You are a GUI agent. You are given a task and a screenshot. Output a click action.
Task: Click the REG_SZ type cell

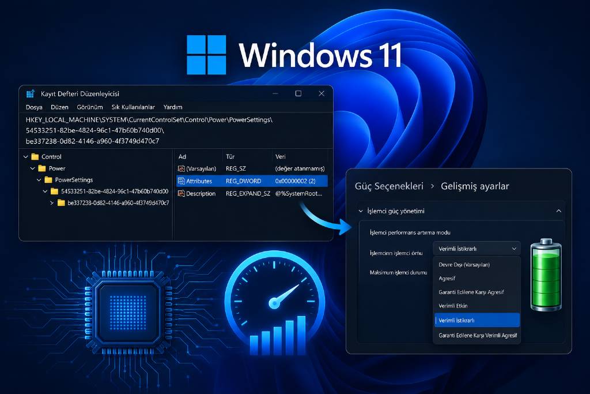click(236, 168)
